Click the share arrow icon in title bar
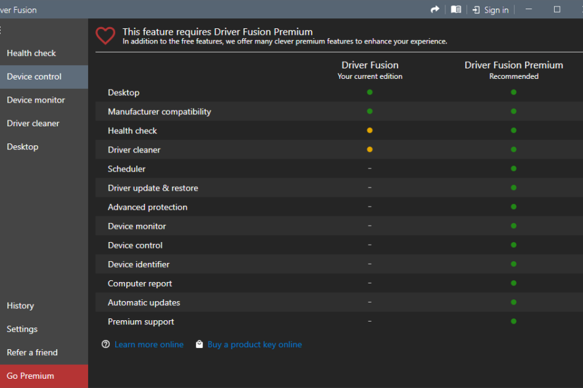The height and width of the screenshot is (388, 583). pyautogui.click(x=435, y=10)
